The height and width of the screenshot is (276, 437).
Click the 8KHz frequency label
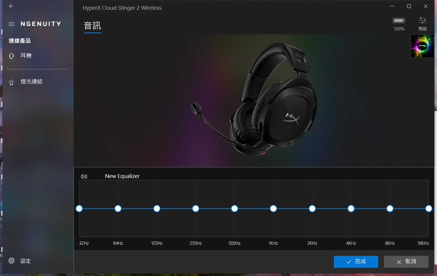pyautogui.click(x=390, y=243)
